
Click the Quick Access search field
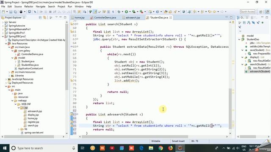click(248, 11)
